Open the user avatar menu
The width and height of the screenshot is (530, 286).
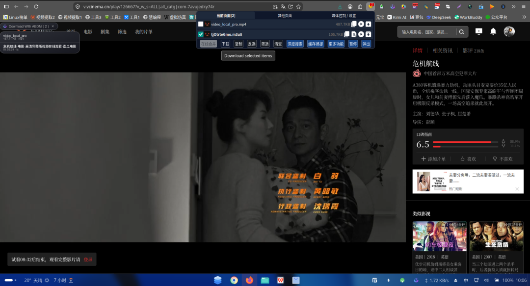(509, 31)
